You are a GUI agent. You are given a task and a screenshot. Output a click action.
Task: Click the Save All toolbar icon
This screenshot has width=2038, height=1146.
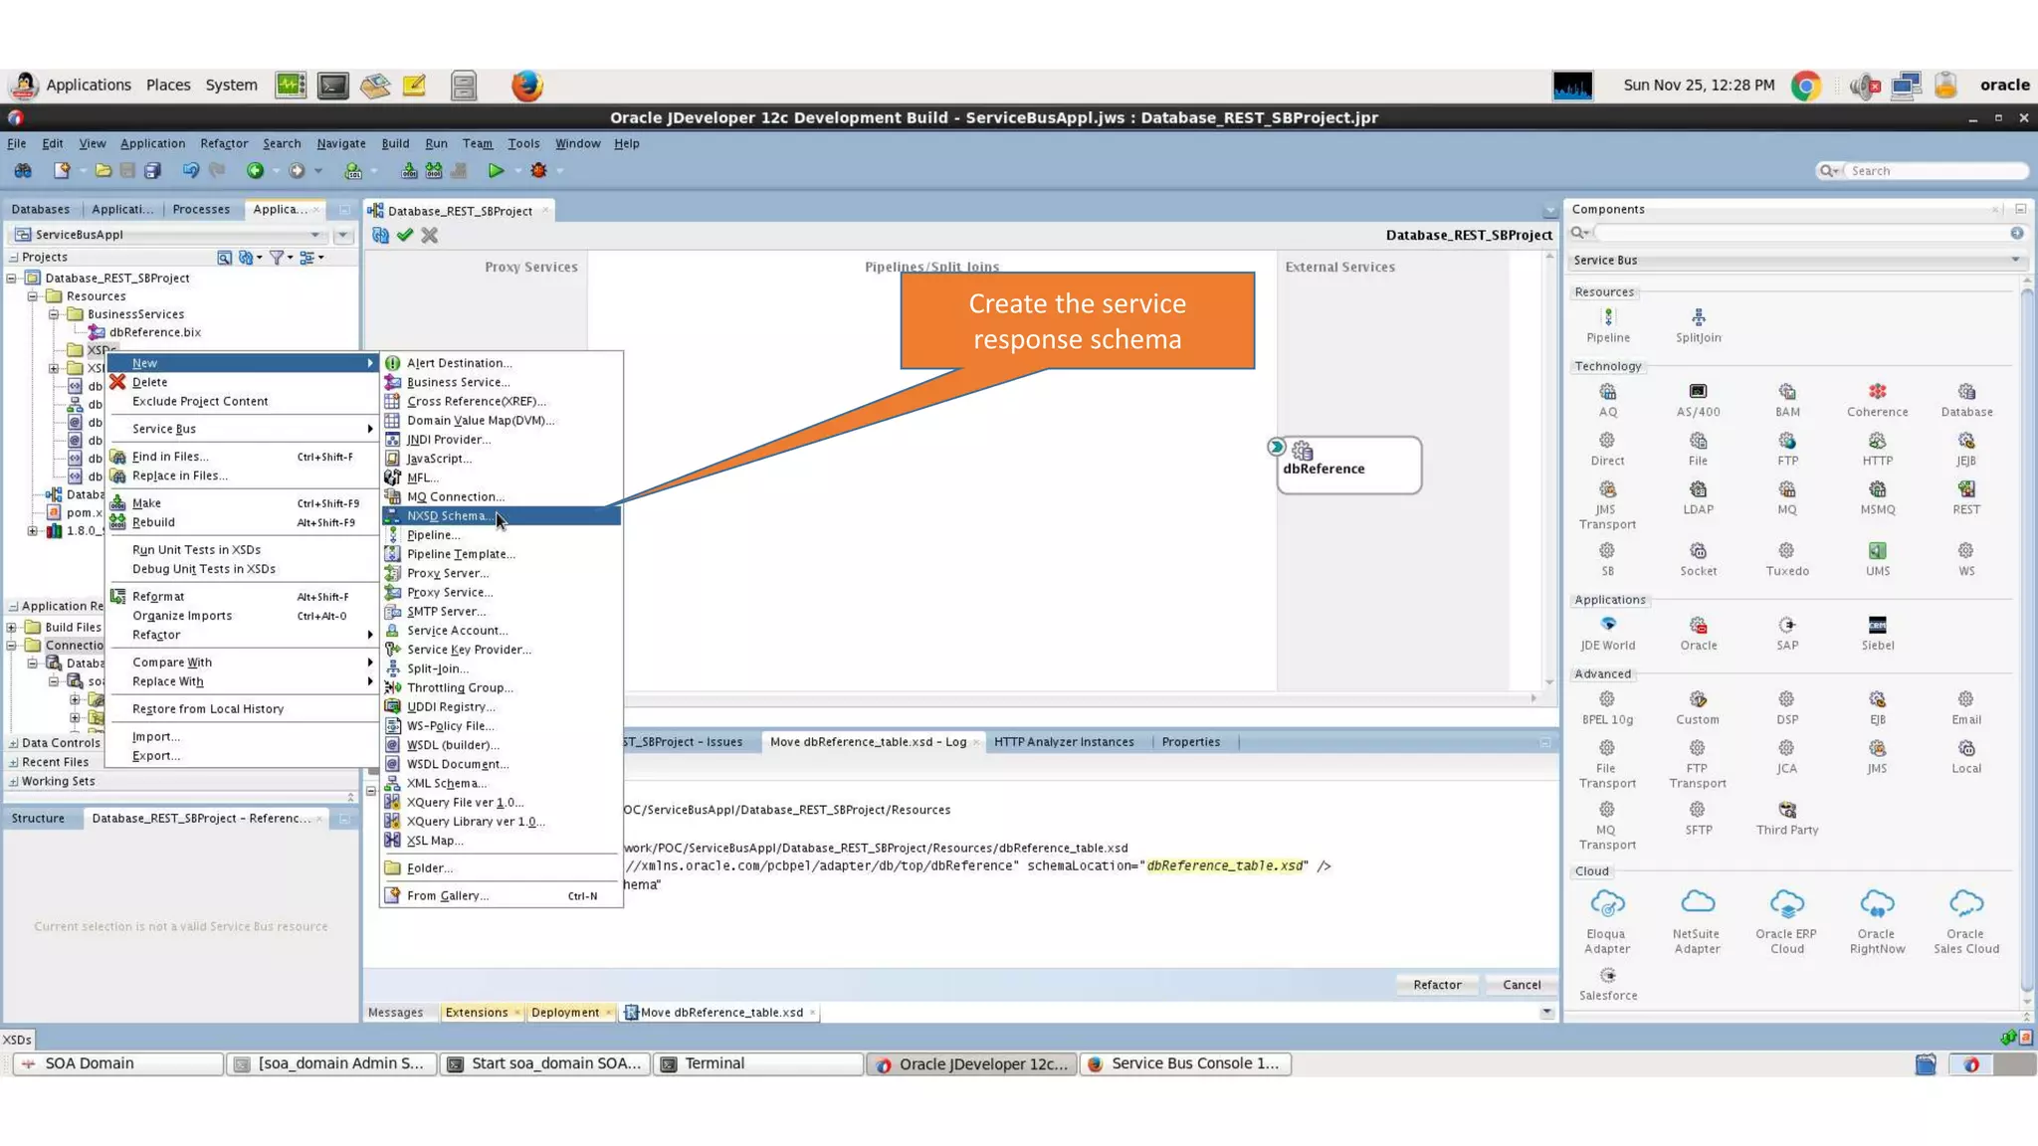(152, 171)
